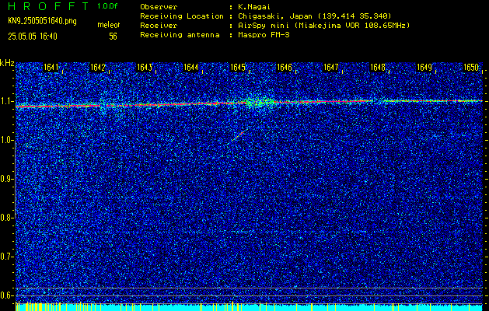Viewport: 489px width, 311px height.
Task: Click the observer name K.Nagai
Action: 253,7
